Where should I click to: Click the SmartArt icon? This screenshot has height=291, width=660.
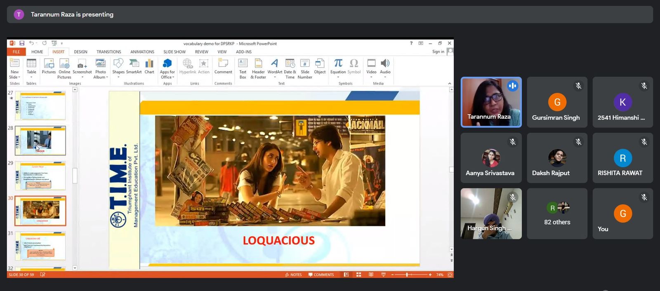point(134,66)
